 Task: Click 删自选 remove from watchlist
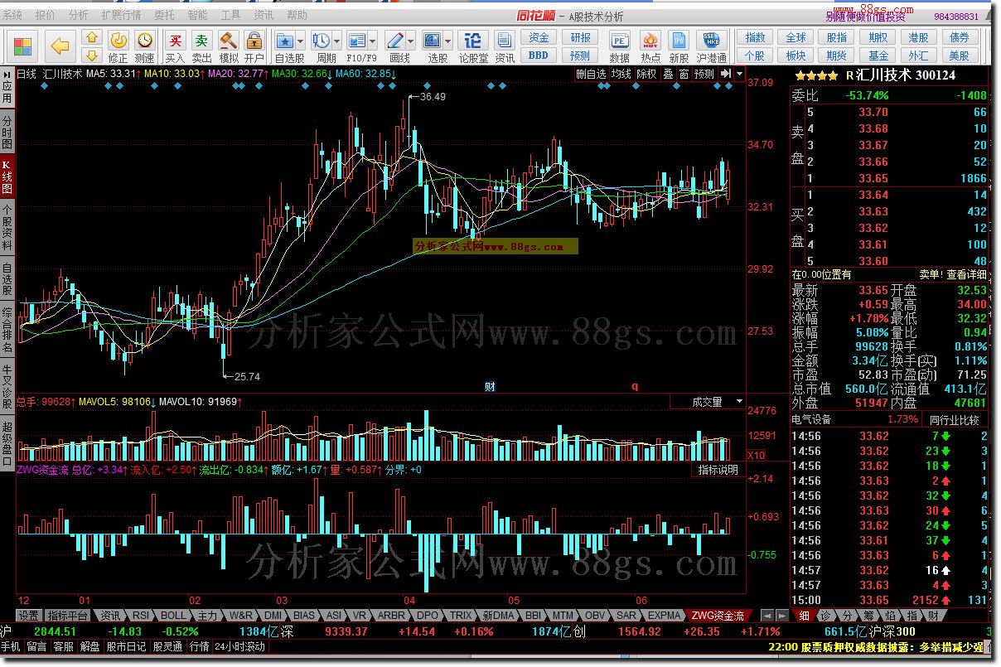[x=591, y=74]
